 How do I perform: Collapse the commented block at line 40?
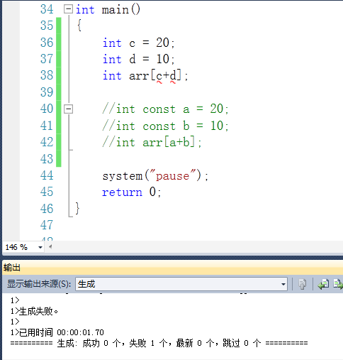tap(68, 109)
